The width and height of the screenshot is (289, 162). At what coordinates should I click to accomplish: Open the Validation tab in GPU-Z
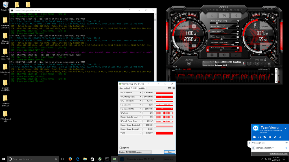[142, 88]
